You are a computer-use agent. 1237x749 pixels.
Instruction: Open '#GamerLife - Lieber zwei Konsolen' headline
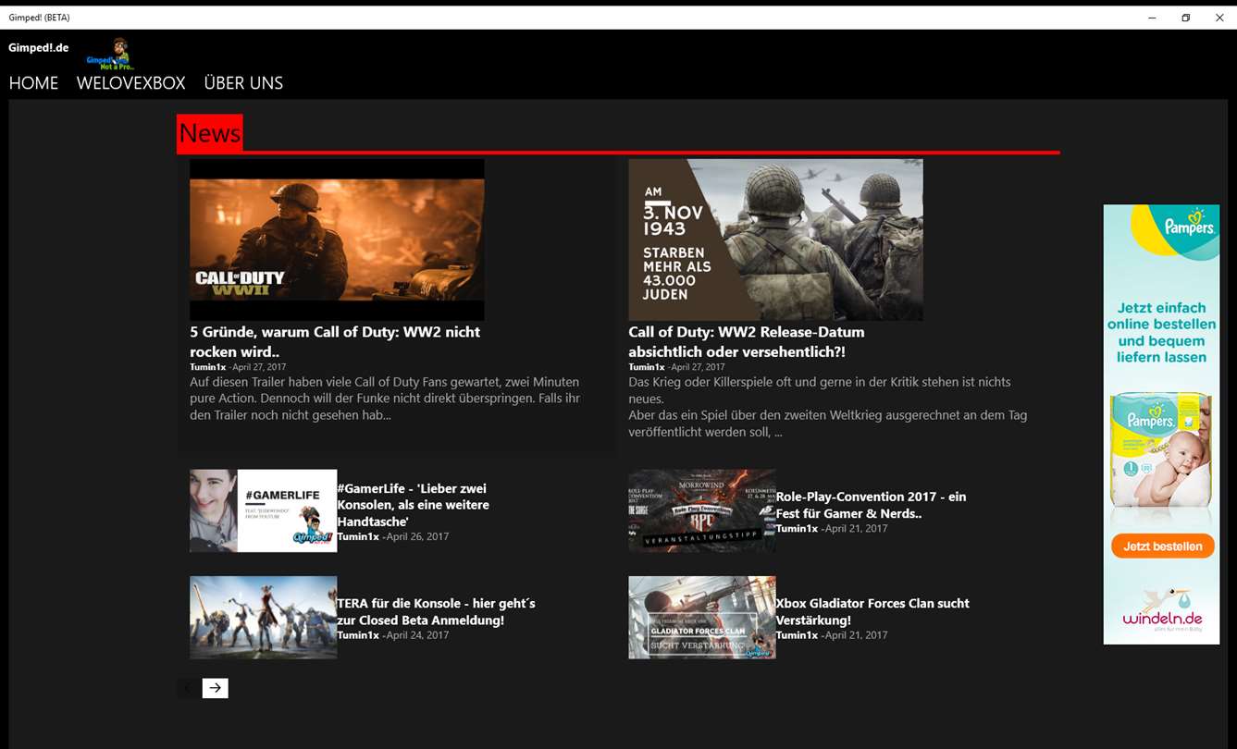click(x=413, y=505)
